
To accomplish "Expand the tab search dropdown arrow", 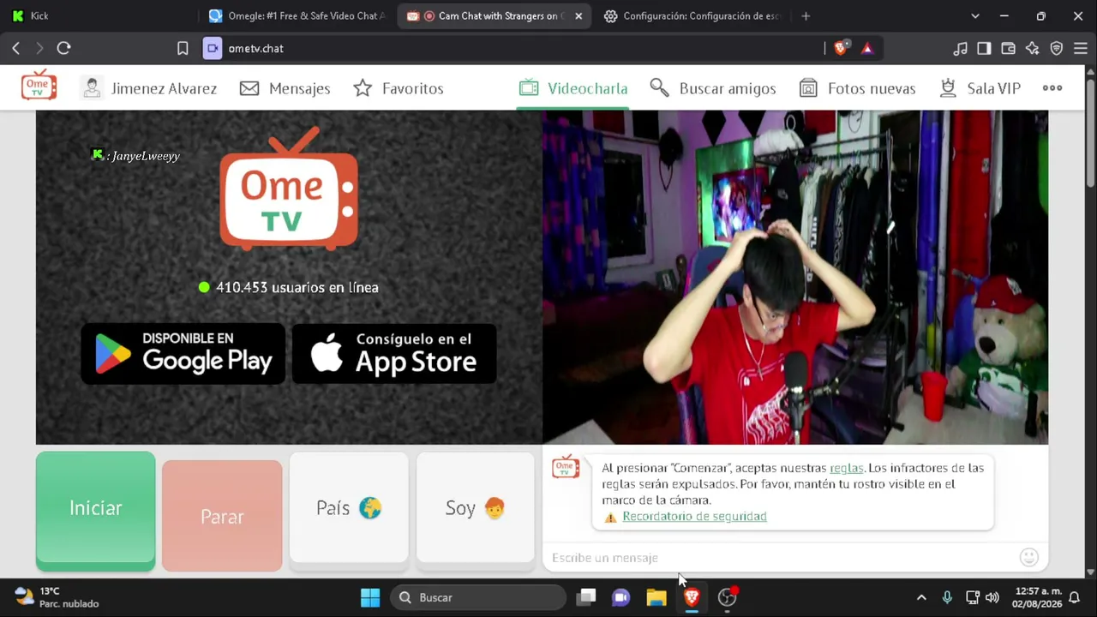I will point(975,16).
